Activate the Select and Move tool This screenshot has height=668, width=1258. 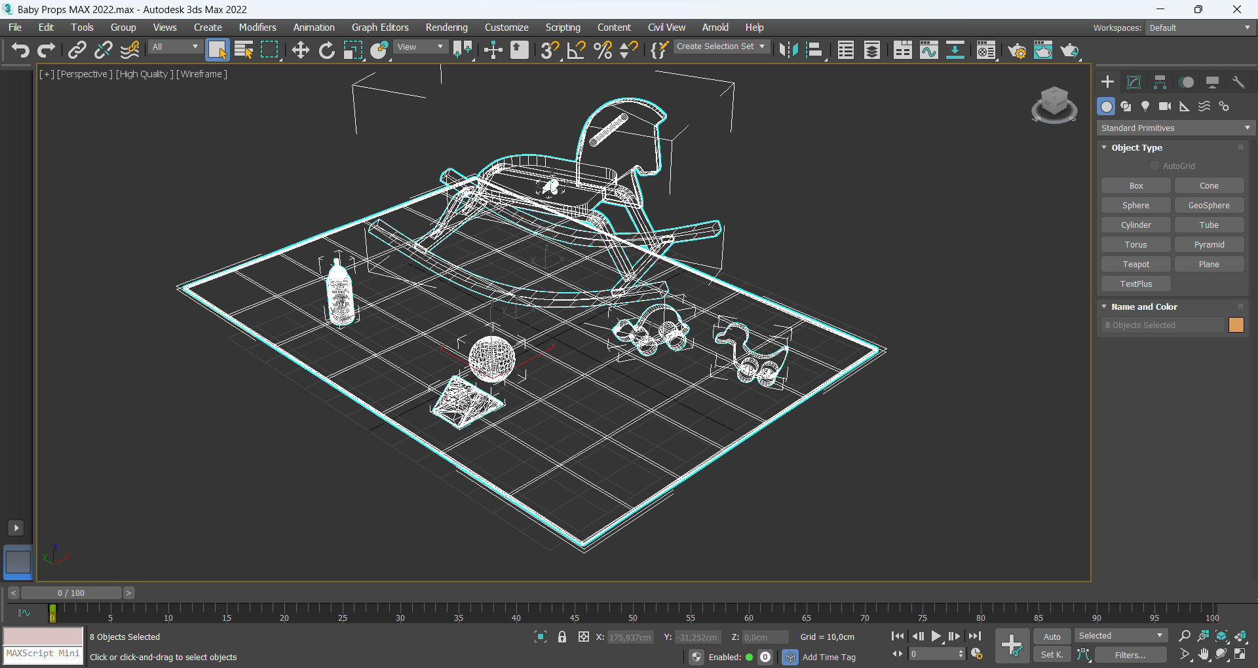click(300, 50)
